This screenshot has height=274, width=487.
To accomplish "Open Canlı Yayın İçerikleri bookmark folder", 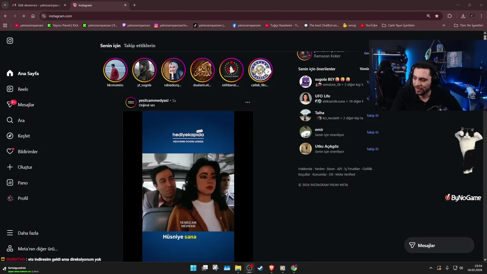I will tap(398, 25).
